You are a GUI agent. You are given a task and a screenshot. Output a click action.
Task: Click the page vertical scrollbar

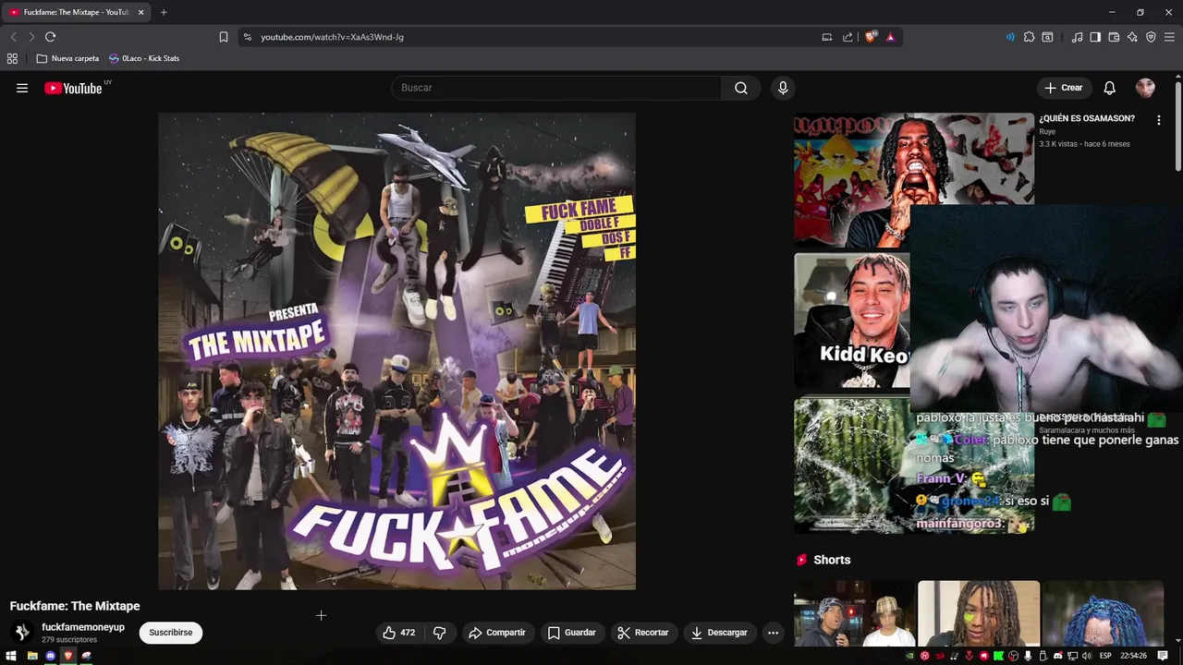(x=1177, y=125)
